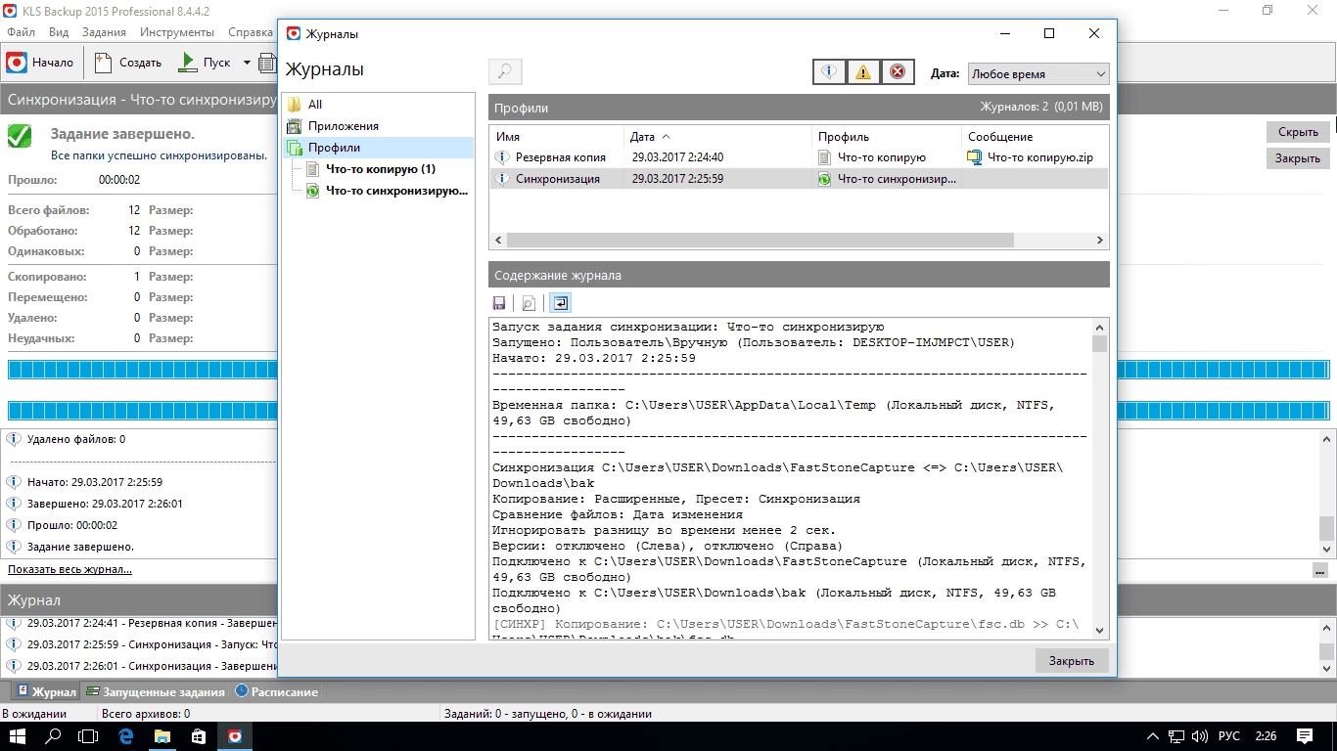
Task: Toggle the error messages filter icon
Action: [897, 71]
